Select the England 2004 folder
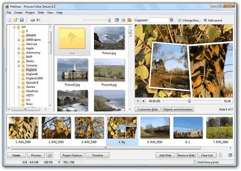The width and height of the screenshot is (241, 171). point(34,78)
